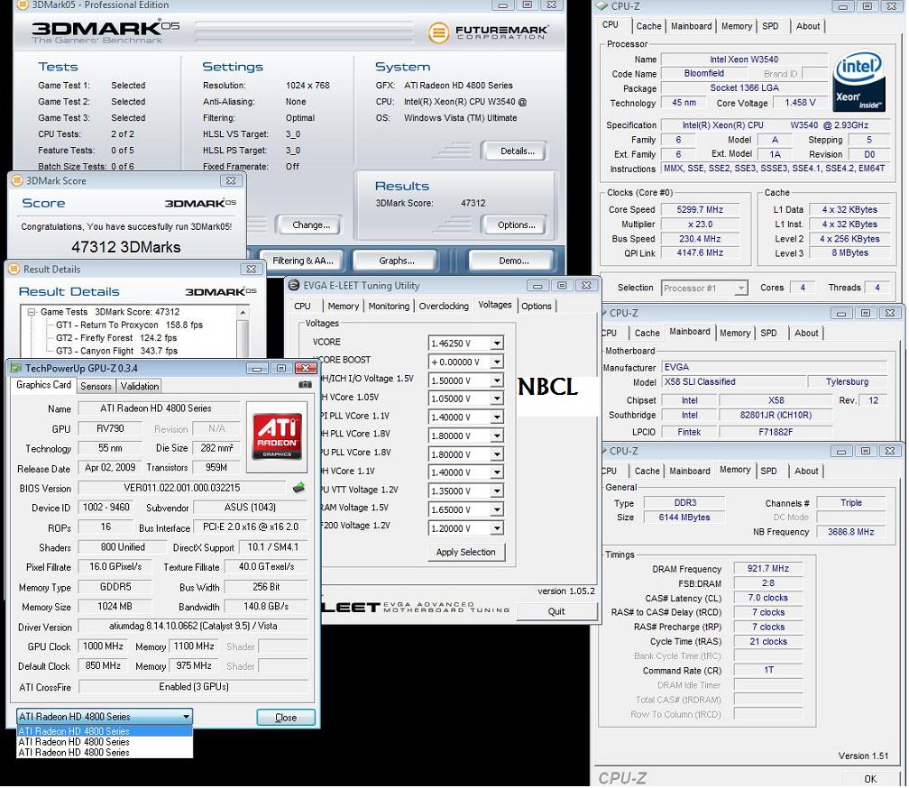The image size is (909, 788).
Task: Close the GPU-Z window with red X
Action: click(x=306, y=369)
